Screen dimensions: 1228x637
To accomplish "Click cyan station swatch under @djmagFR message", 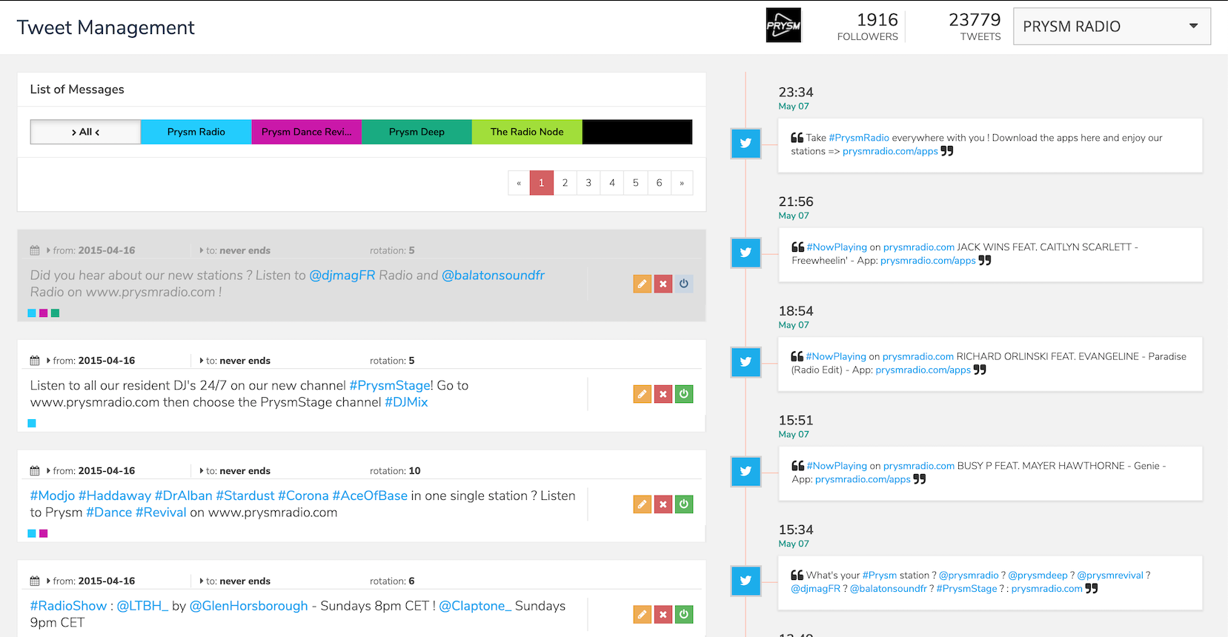I will pyautogui.click(x=32, y=313).
